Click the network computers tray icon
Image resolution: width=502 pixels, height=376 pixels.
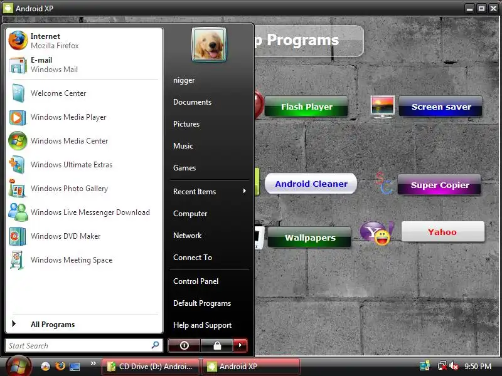tap(425, 366)
